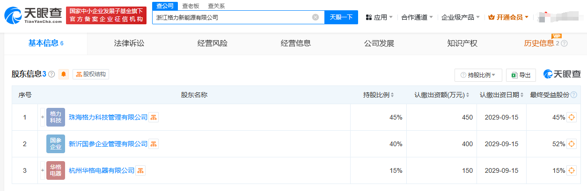This screenshot has width=587, height=191.
Task: Click help icon beside 历史信息 tab
Action: tap(564, 43)
